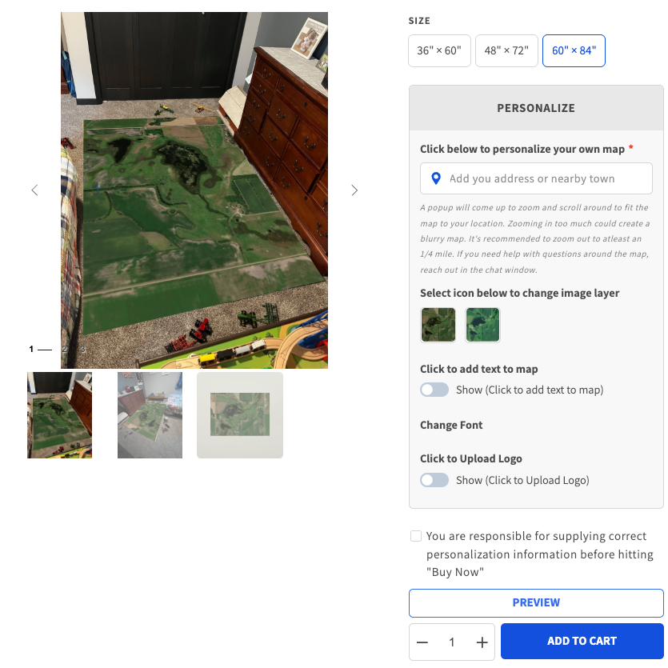
Task: Decrease quantity with the minus icon
Action: (422, 642)
